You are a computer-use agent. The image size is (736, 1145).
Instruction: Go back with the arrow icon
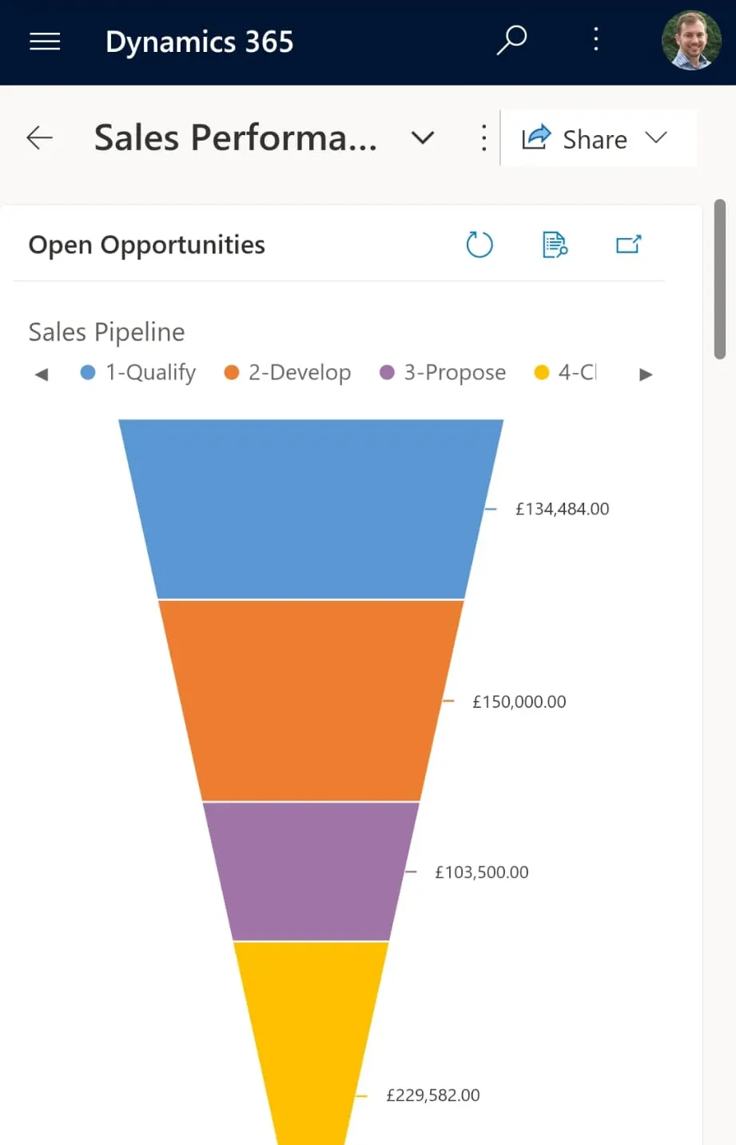(39, 137)
